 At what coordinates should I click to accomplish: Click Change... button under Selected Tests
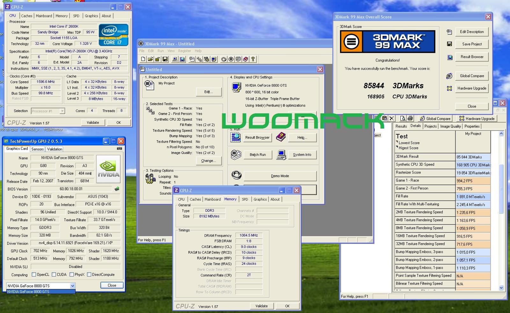pos(208,161)
